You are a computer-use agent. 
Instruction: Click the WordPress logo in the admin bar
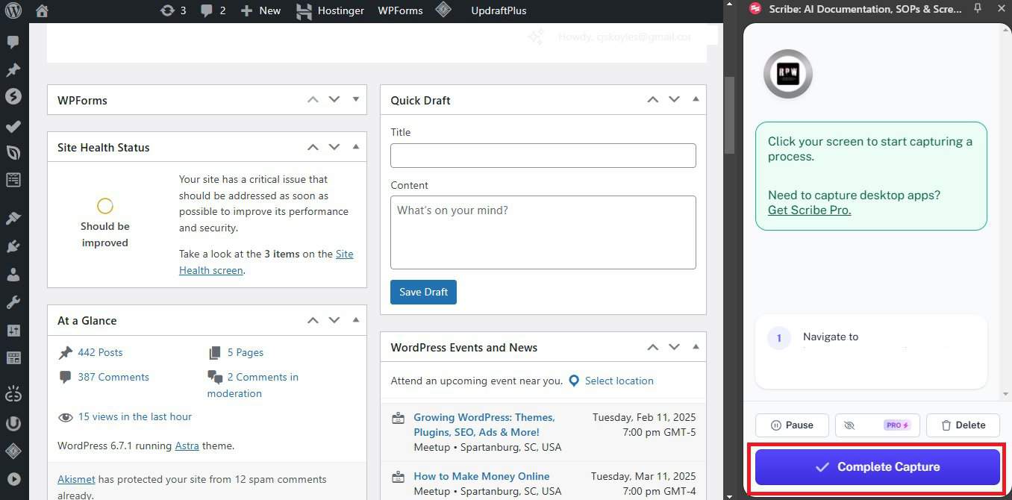(12, 10)
